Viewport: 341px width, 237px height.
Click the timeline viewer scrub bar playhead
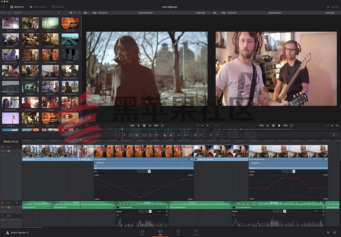[241, 129]
